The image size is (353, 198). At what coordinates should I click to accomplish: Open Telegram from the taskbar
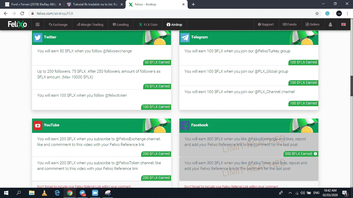point(83,193)
